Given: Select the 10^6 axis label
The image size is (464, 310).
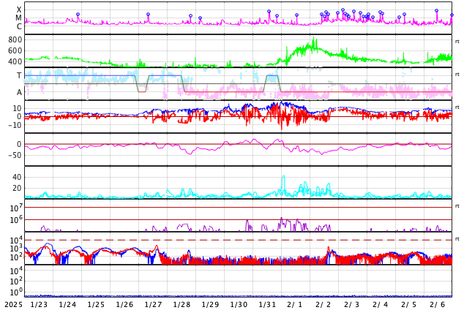Looking at the screenshot, I should point(16,220).
